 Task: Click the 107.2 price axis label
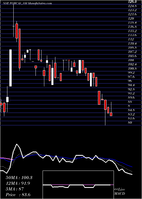pyautogui.click(x=133, y=52)
